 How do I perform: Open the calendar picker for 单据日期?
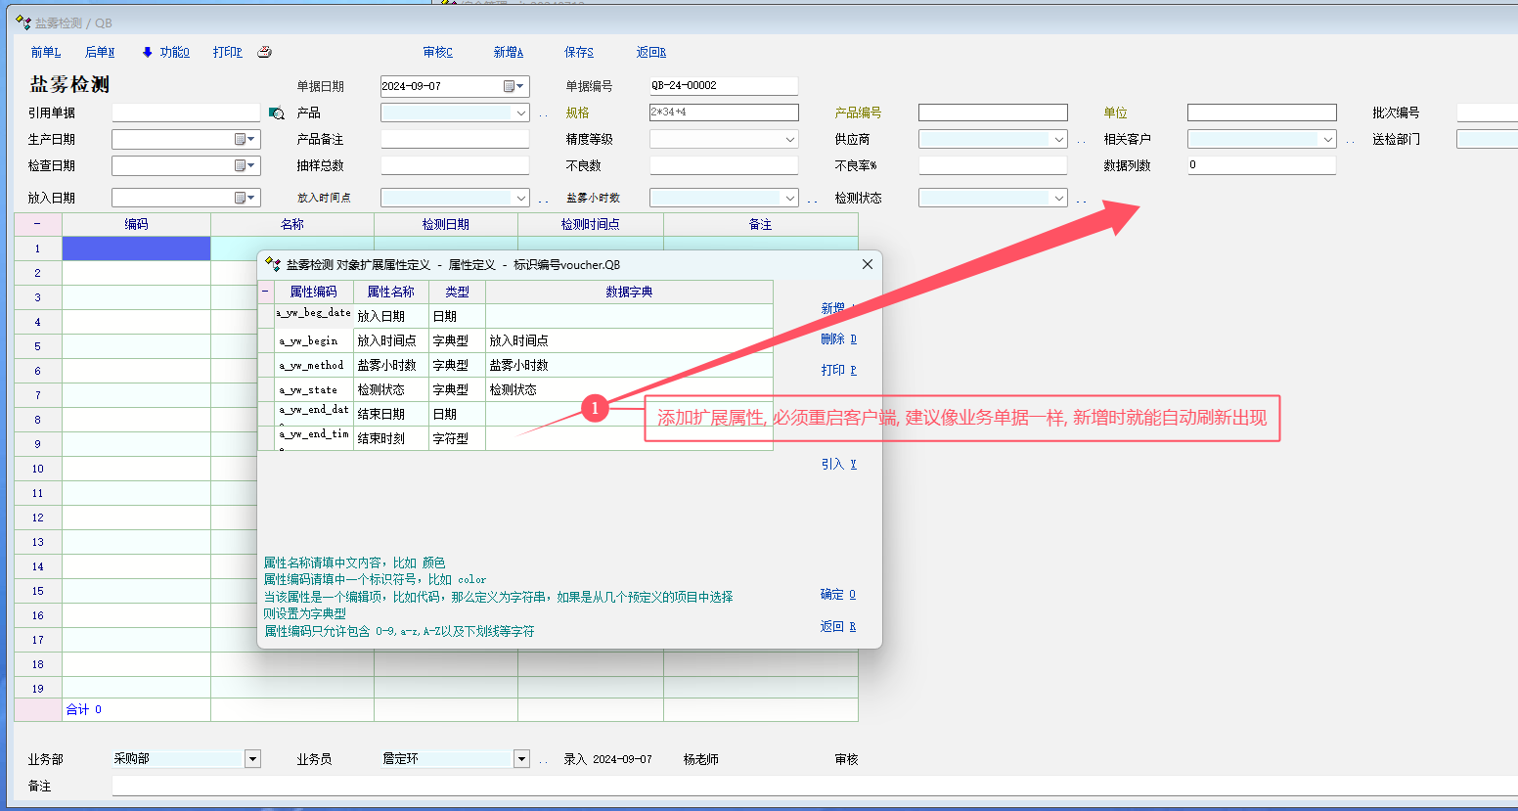click(x=514, y=86)
